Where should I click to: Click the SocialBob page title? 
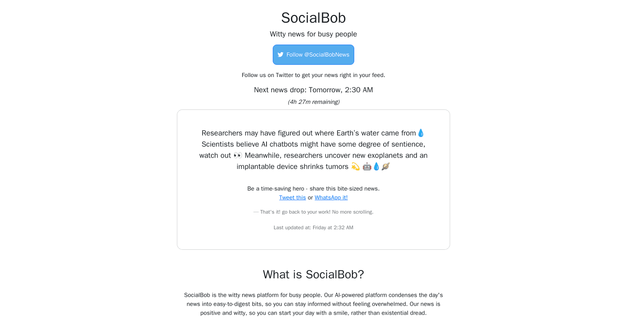coord(313,18)
